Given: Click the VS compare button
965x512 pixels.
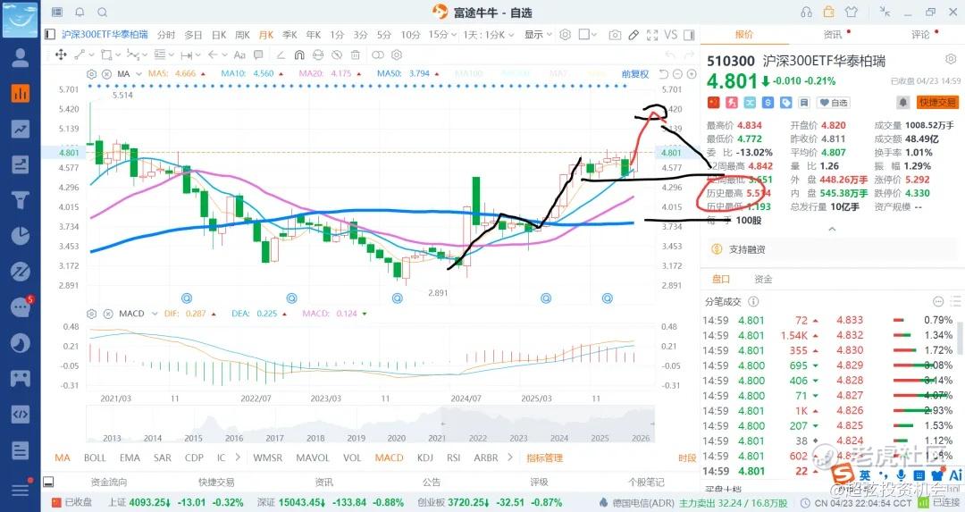Looking at the screenshot, I should pyautogui.click(x=671, y=35).
